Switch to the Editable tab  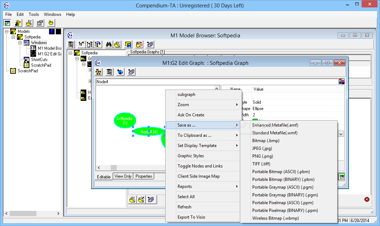104,177
